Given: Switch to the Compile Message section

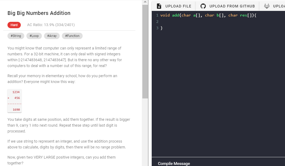Looking at the screenshot, I should click(174, 163).
